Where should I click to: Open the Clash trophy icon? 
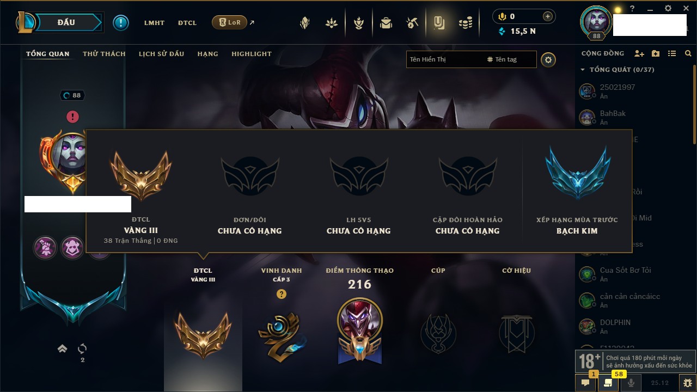pos(358,23)
